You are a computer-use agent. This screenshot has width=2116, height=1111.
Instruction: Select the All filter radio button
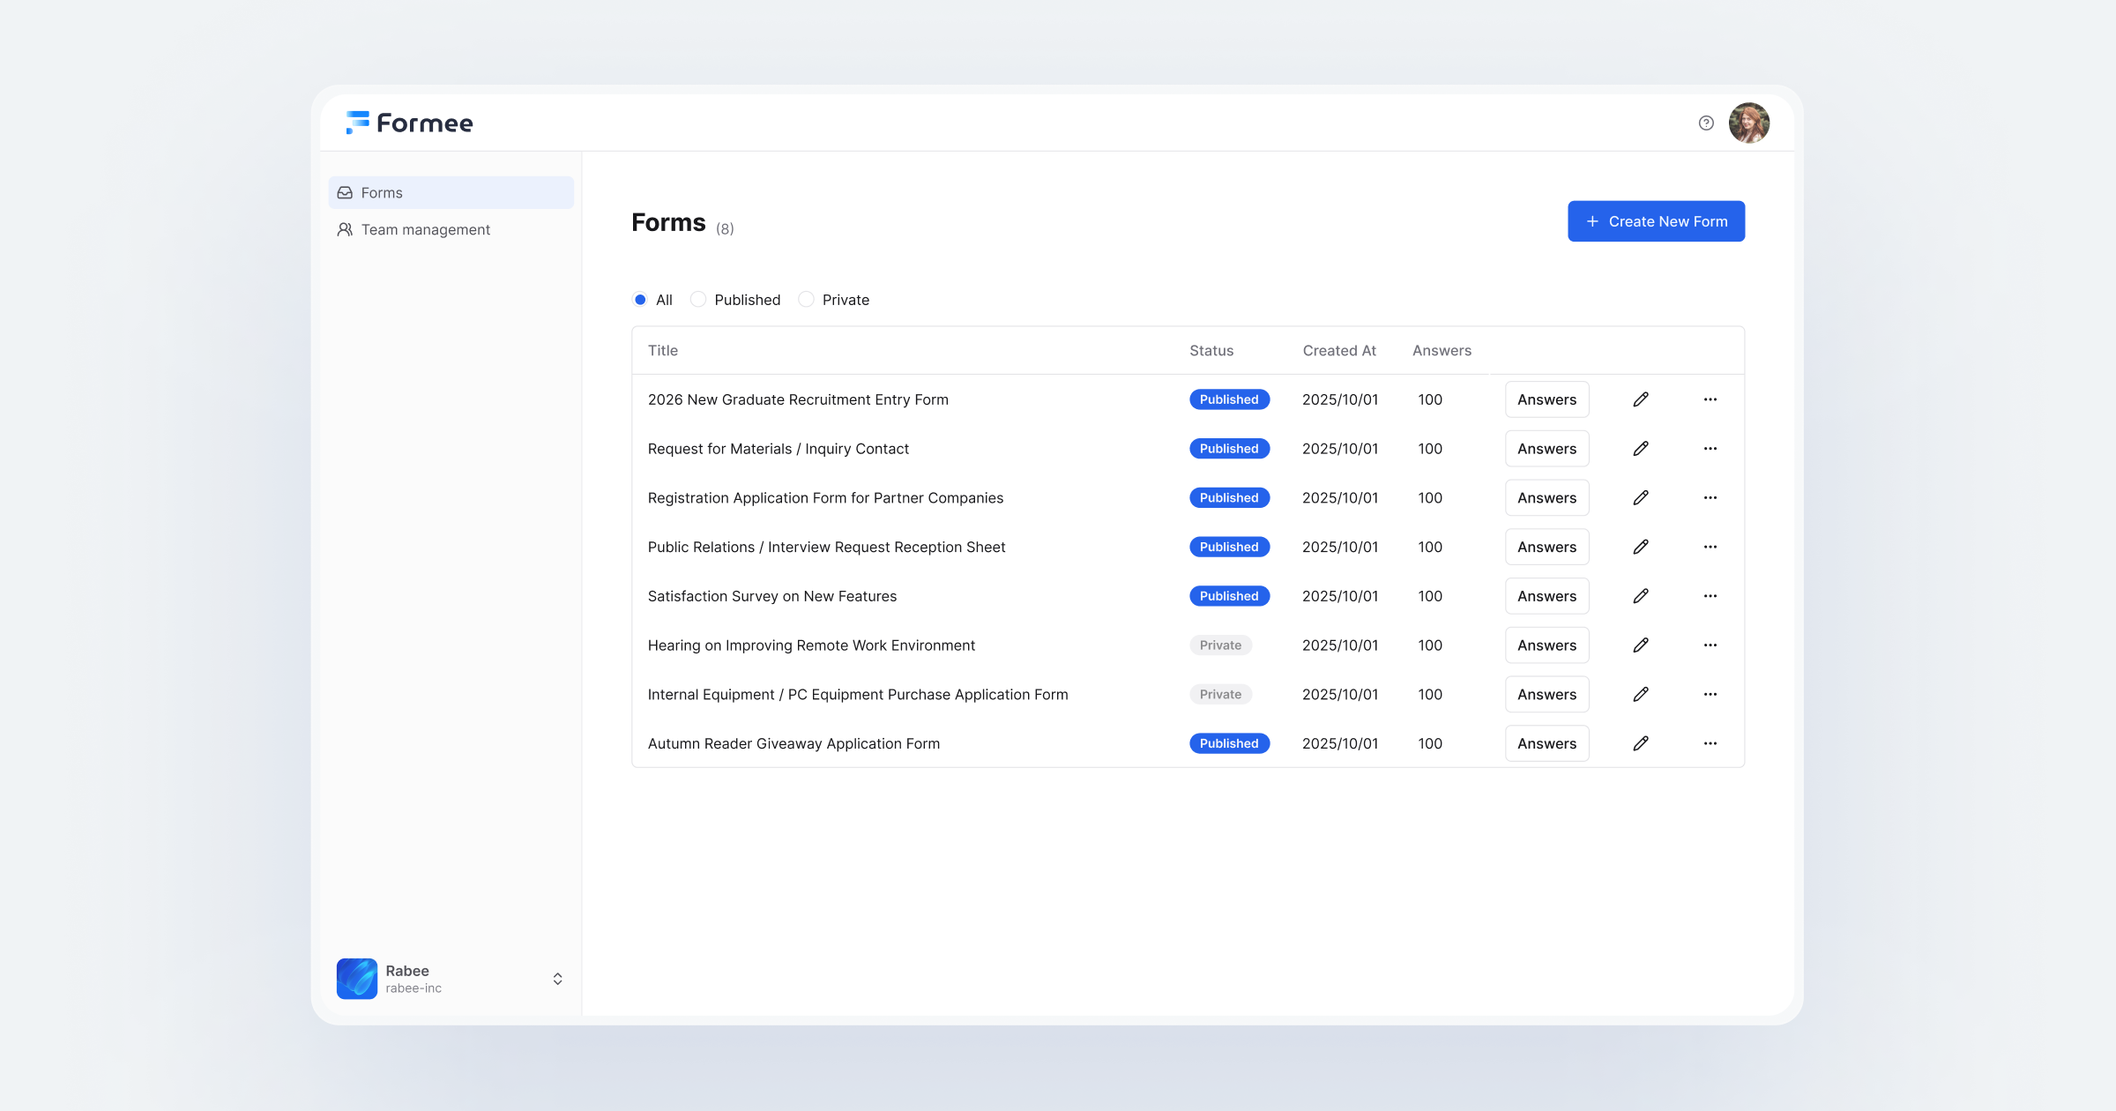pyautogui.click(x=640, y=300)
